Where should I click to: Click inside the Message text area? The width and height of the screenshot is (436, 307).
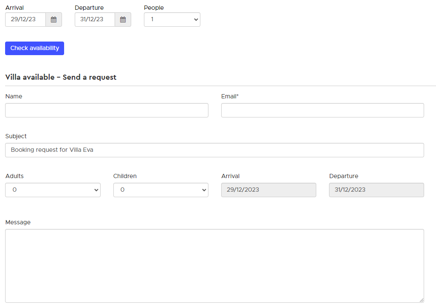click(x=215, y=266)
